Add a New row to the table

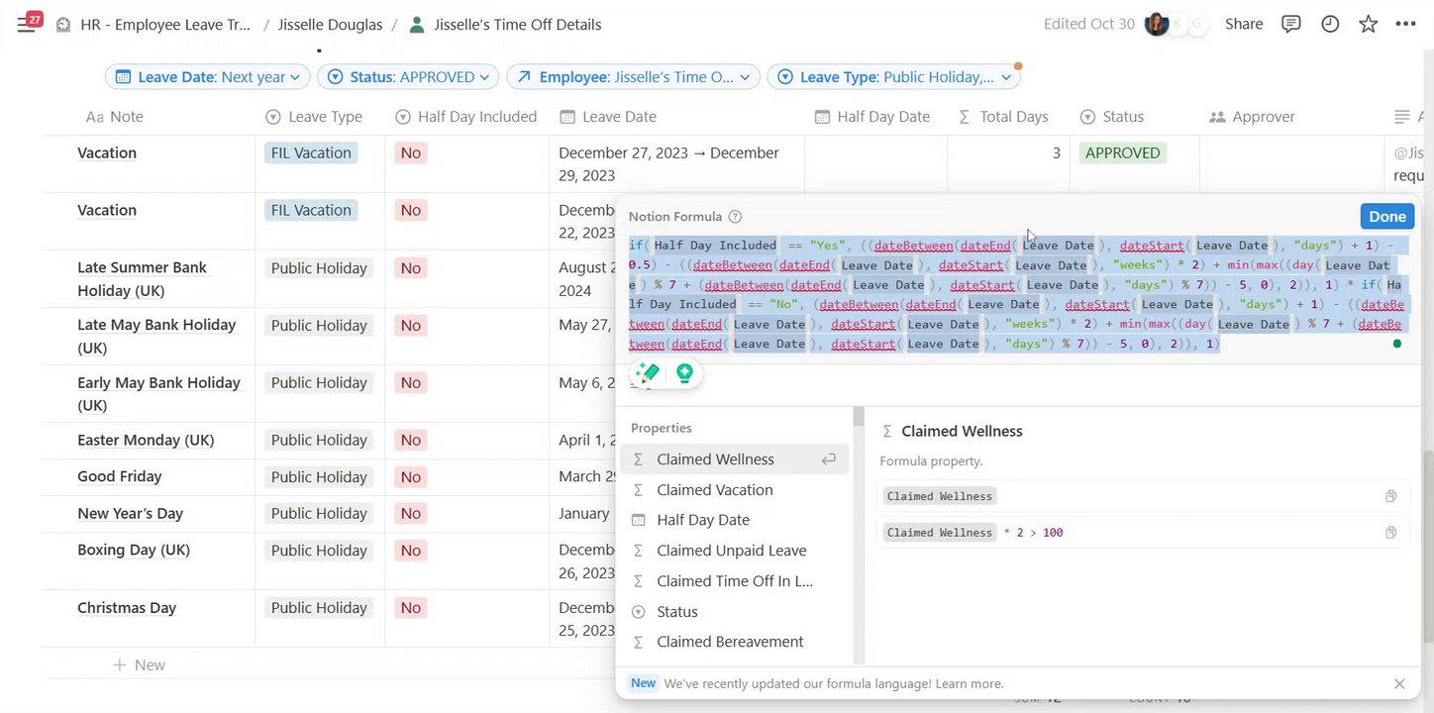pos(140,664)
